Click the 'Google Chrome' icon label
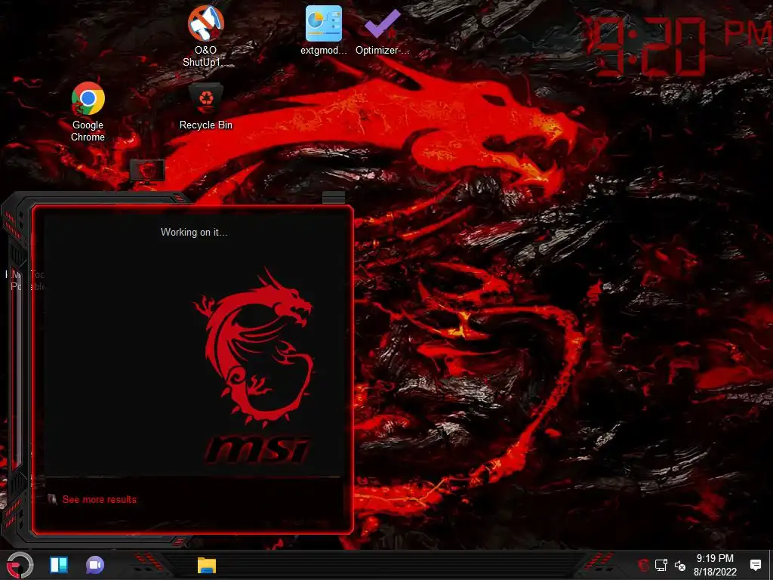This screenshot has width=773, height=580. (x=88, y=131)
